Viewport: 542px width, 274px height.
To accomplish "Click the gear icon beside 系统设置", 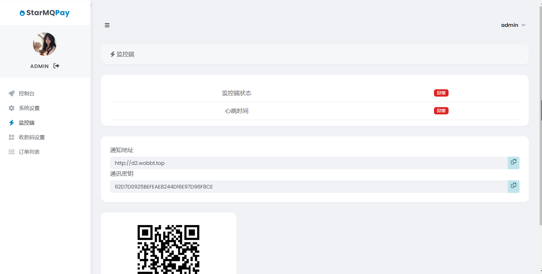I will (11, 108).
